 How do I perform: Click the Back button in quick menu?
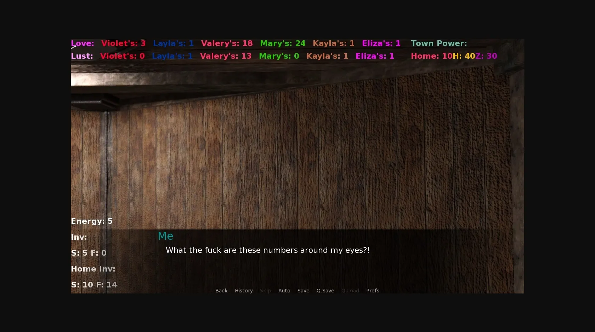(x=221, y=291)
